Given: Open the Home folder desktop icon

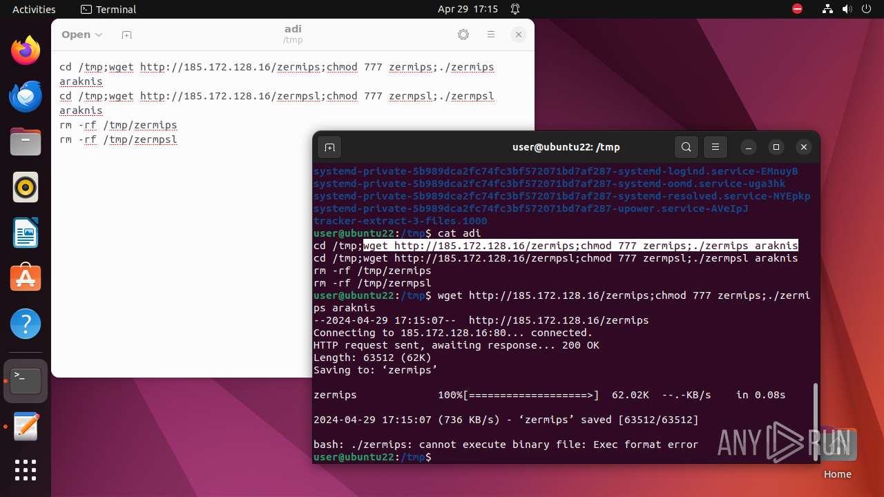Looking at the screenshot, I should 838,453.
